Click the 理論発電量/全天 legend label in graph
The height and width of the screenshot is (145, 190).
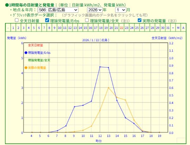[x=39, y=60]
